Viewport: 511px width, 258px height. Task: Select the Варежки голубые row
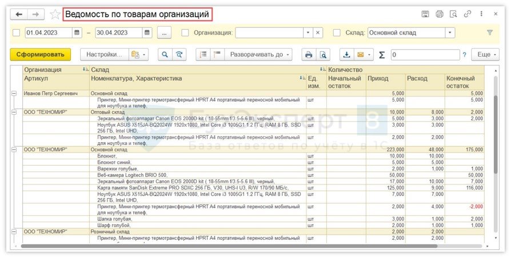click(254, 169)
